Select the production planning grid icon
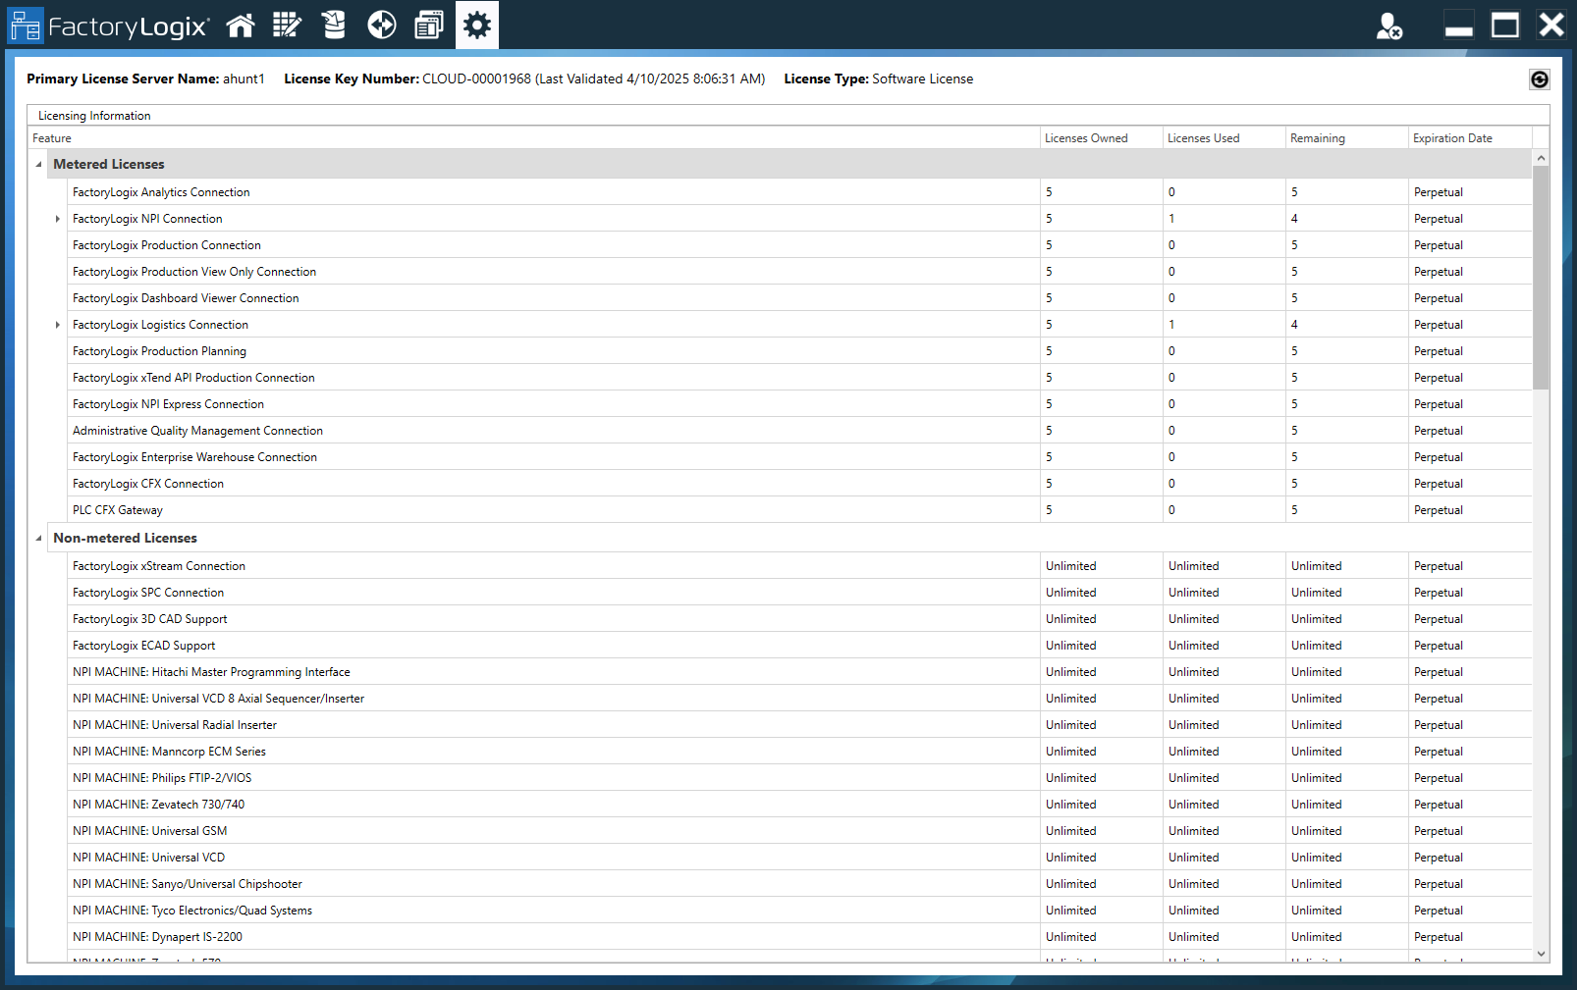Viewport: 1577px width, 990px height. pos(287,25)
